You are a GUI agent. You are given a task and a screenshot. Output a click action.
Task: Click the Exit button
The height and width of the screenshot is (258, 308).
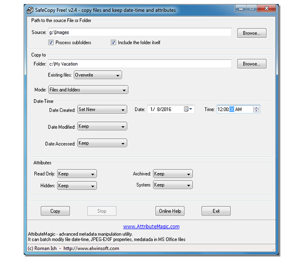pos(216,211)
